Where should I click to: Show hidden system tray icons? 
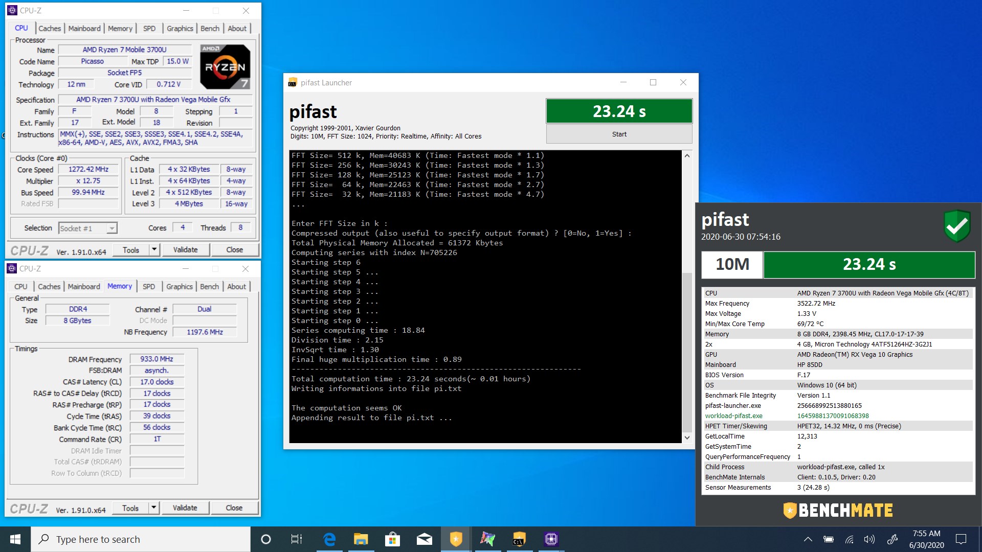pos(808,539)
